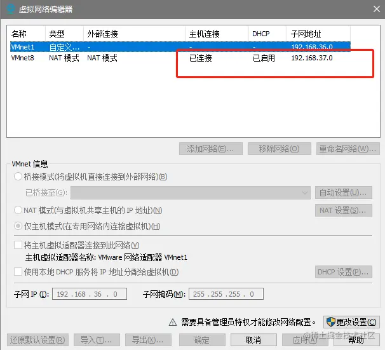Click 应用 (Apply) button

[305, 340]
